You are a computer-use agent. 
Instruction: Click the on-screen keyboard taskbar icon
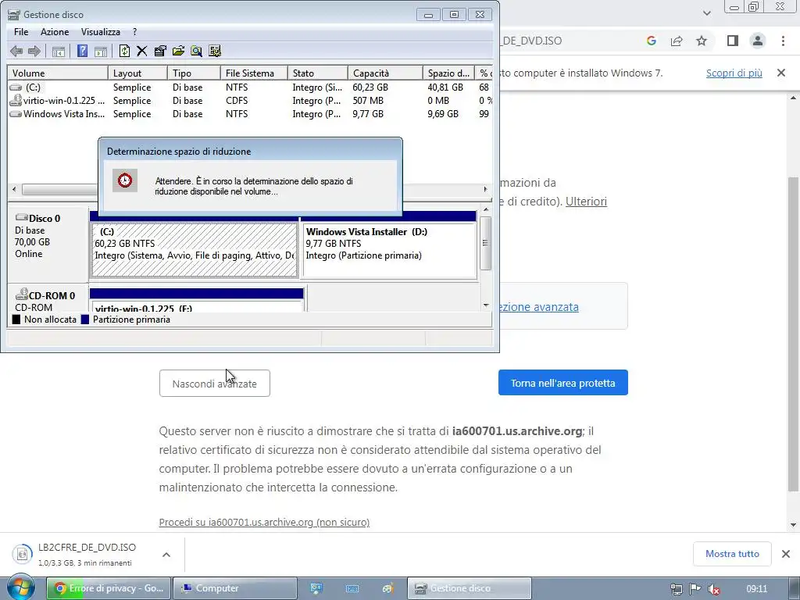pos(352,589)
